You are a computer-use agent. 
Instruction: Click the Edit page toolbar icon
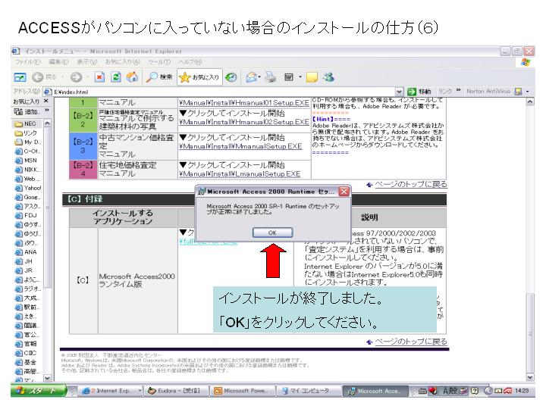pyautogui.click(x=289, y=77)
